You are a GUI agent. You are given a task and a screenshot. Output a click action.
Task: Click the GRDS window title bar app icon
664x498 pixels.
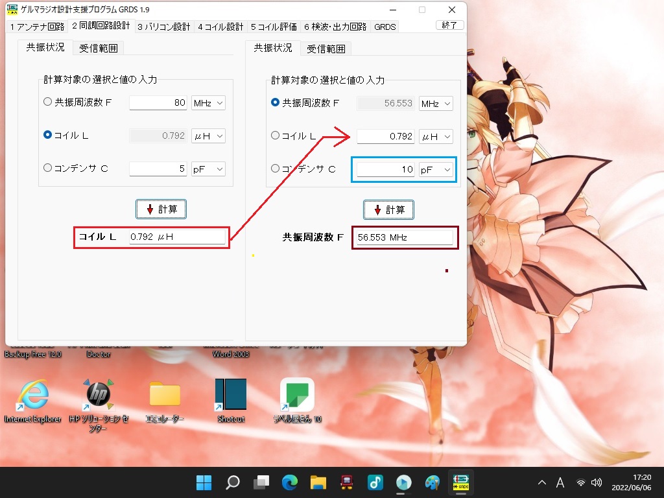pos(12,9)
